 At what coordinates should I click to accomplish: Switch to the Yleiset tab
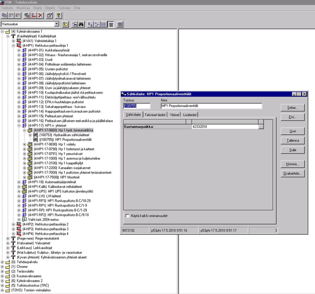(174, 115)
